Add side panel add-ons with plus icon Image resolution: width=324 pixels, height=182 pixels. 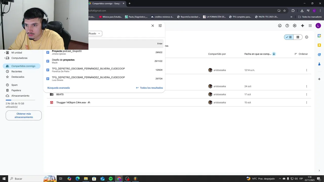pos(319,79)
